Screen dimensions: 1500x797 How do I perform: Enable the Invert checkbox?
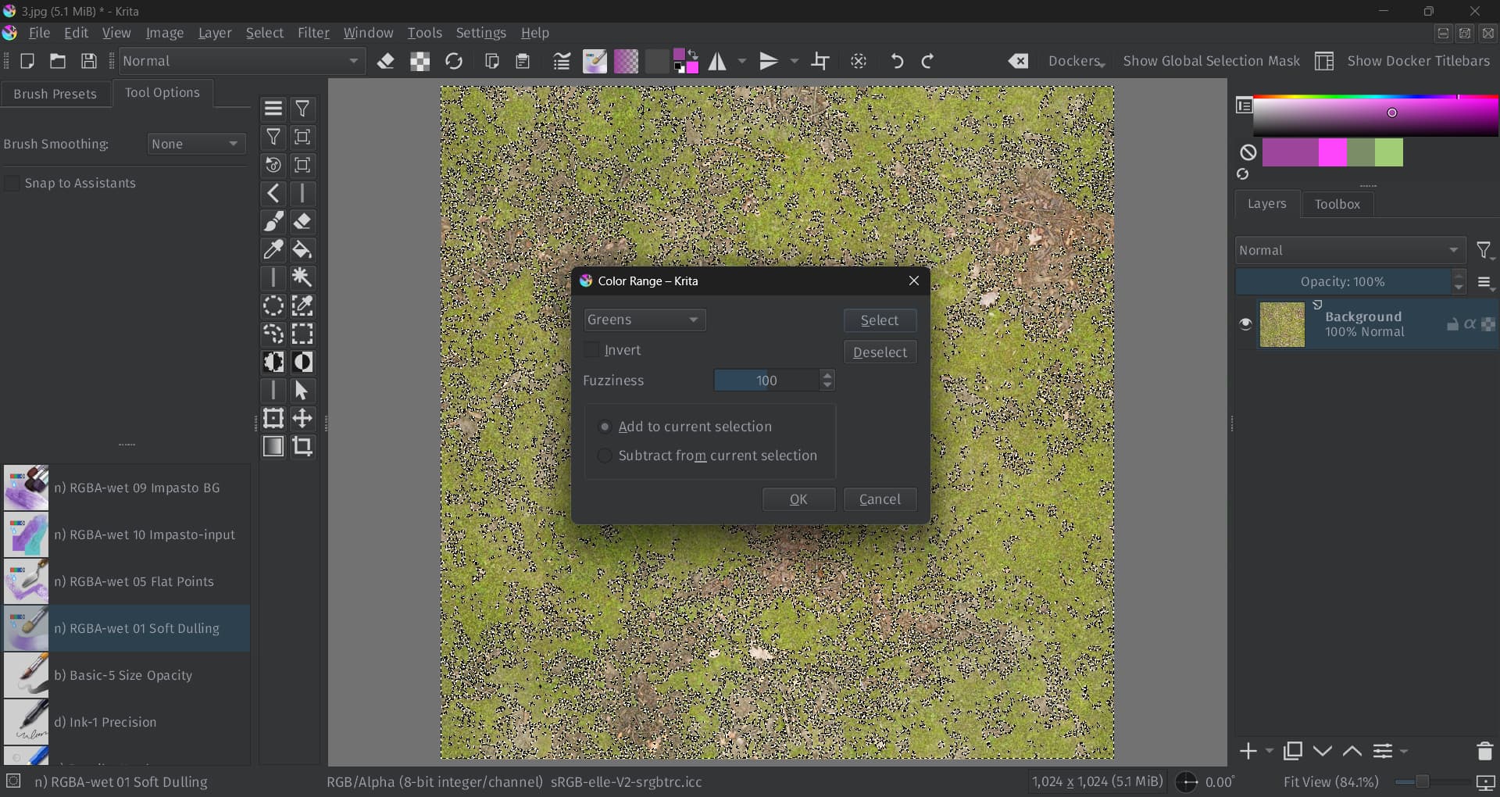click(592, 350)
